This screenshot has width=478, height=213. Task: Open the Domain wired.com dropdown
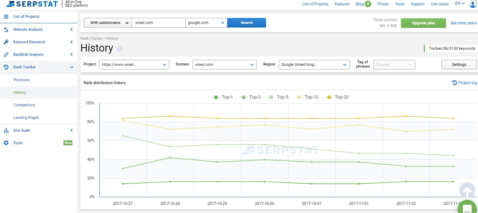coord(224,64)
